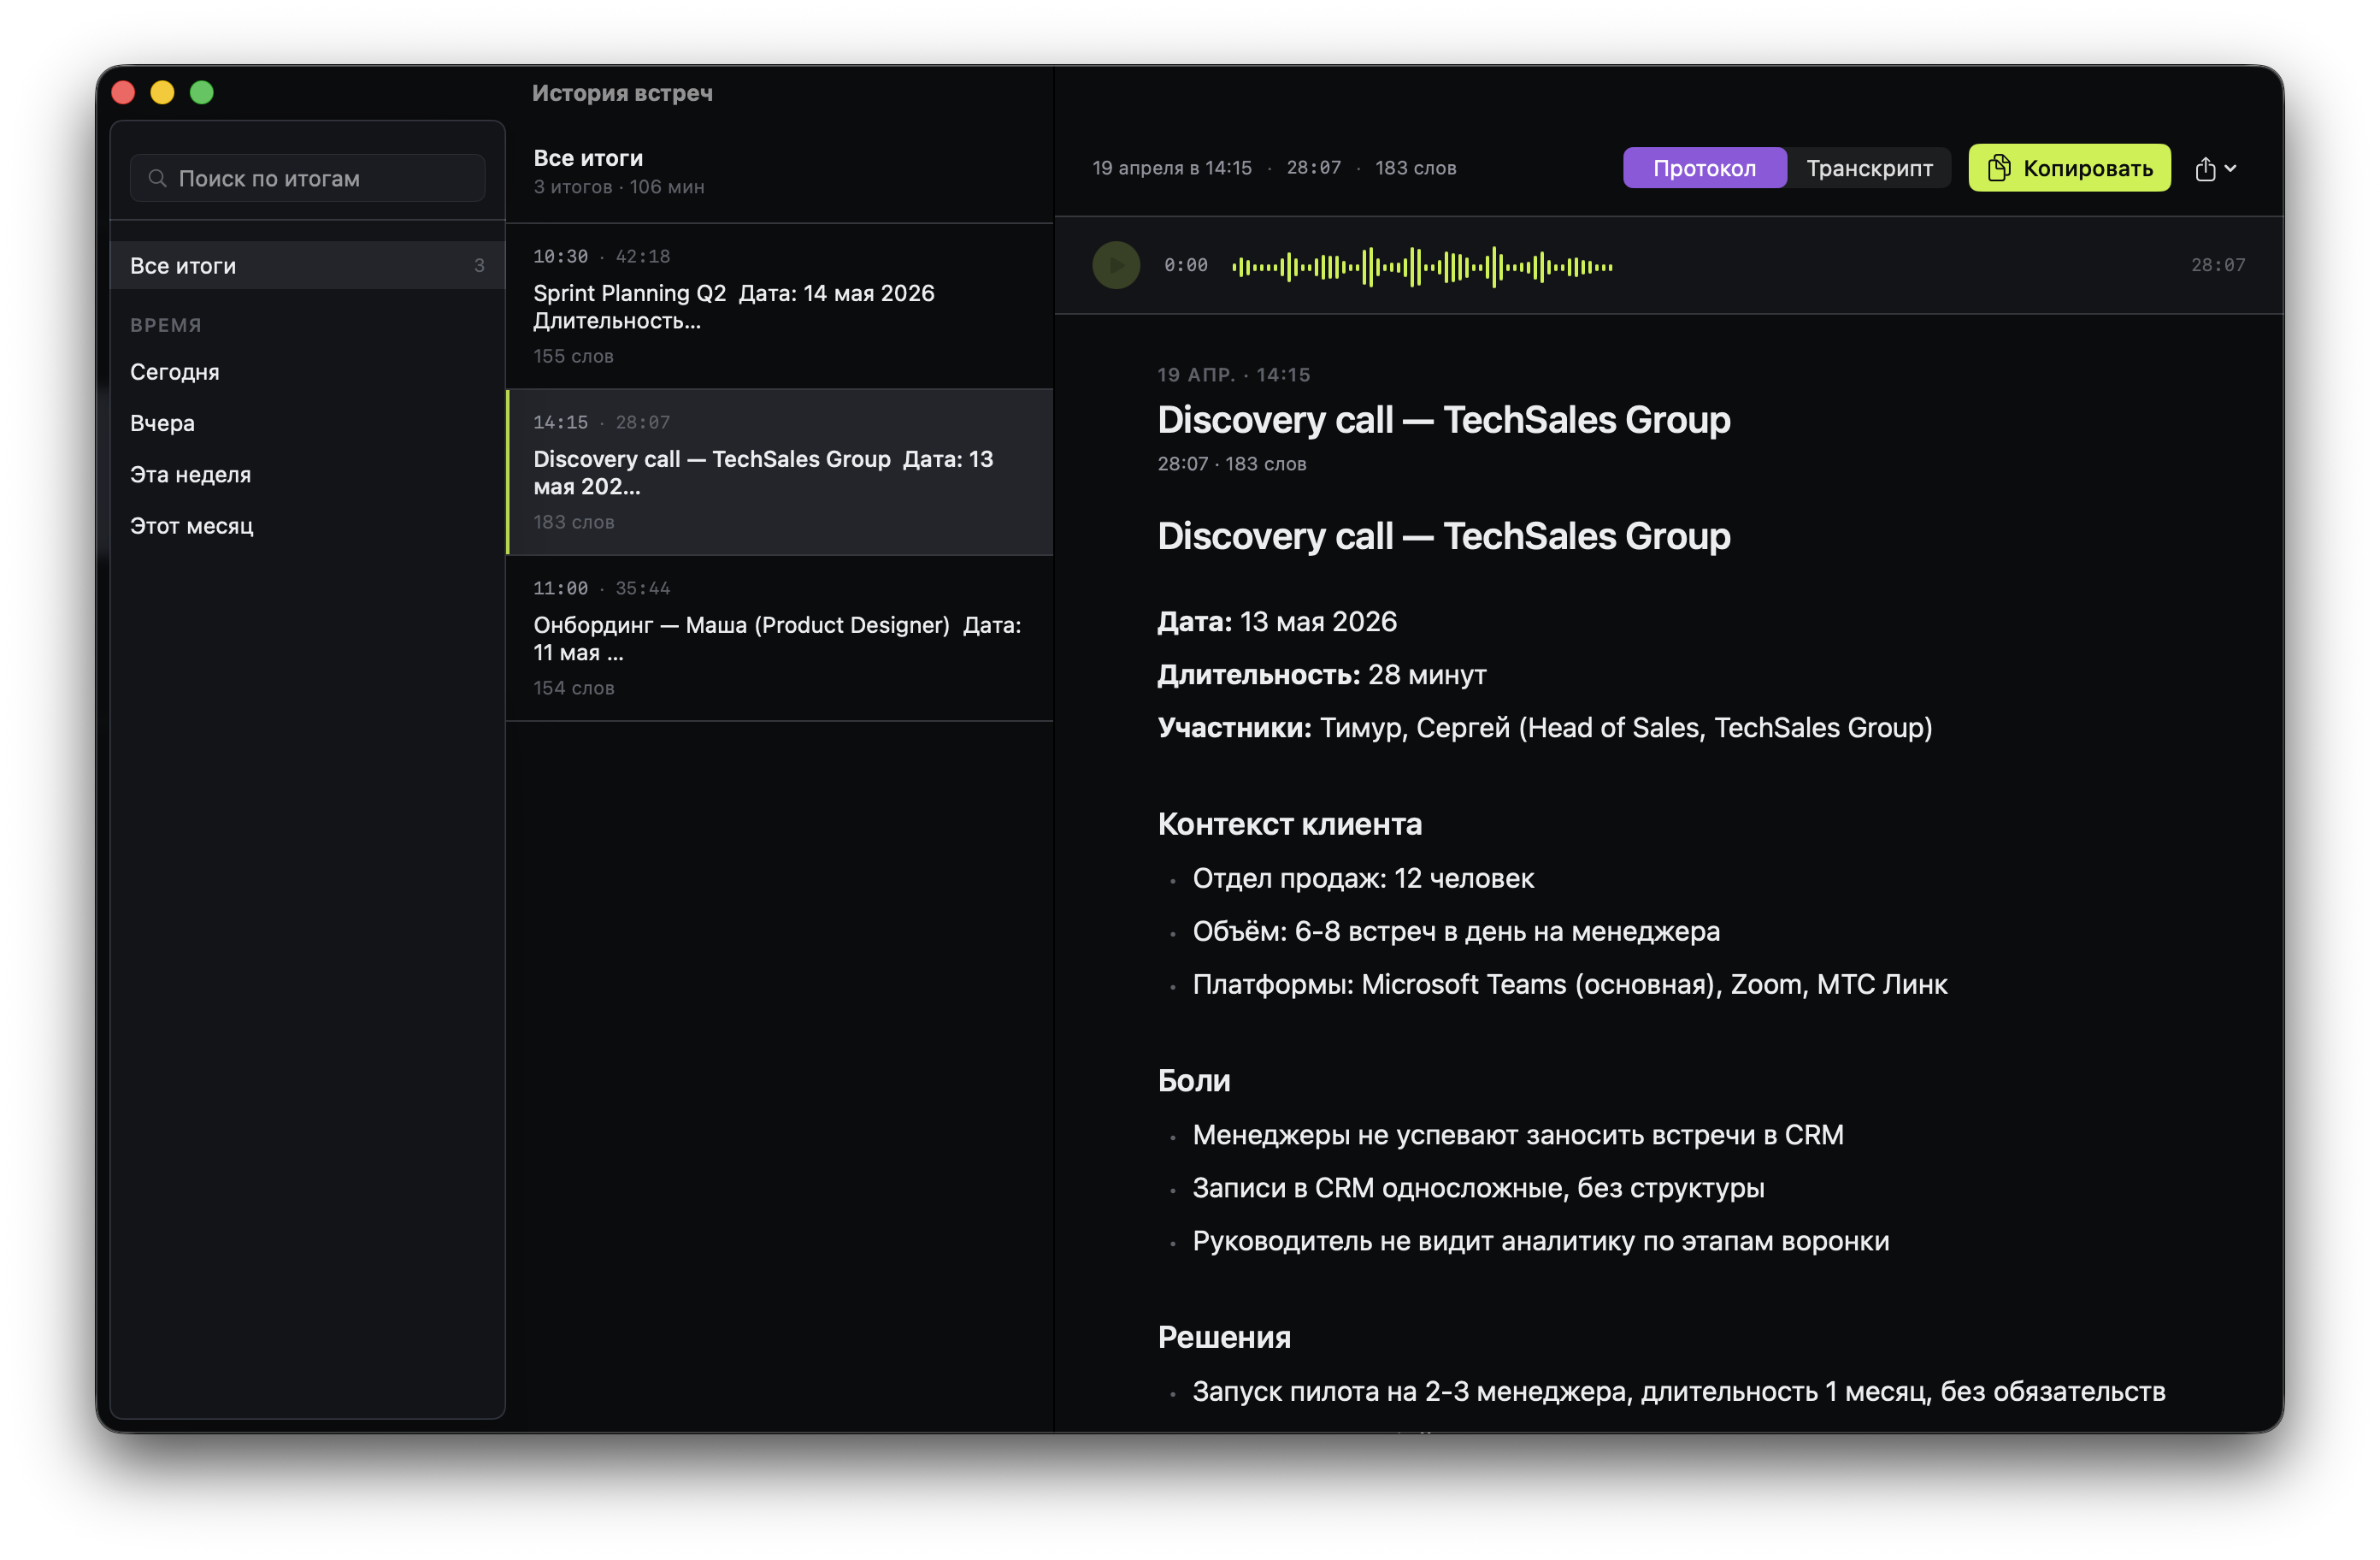The image size is (2380, 1560).
Task: Play the meeting audio recording
Action: [1116, 265]
